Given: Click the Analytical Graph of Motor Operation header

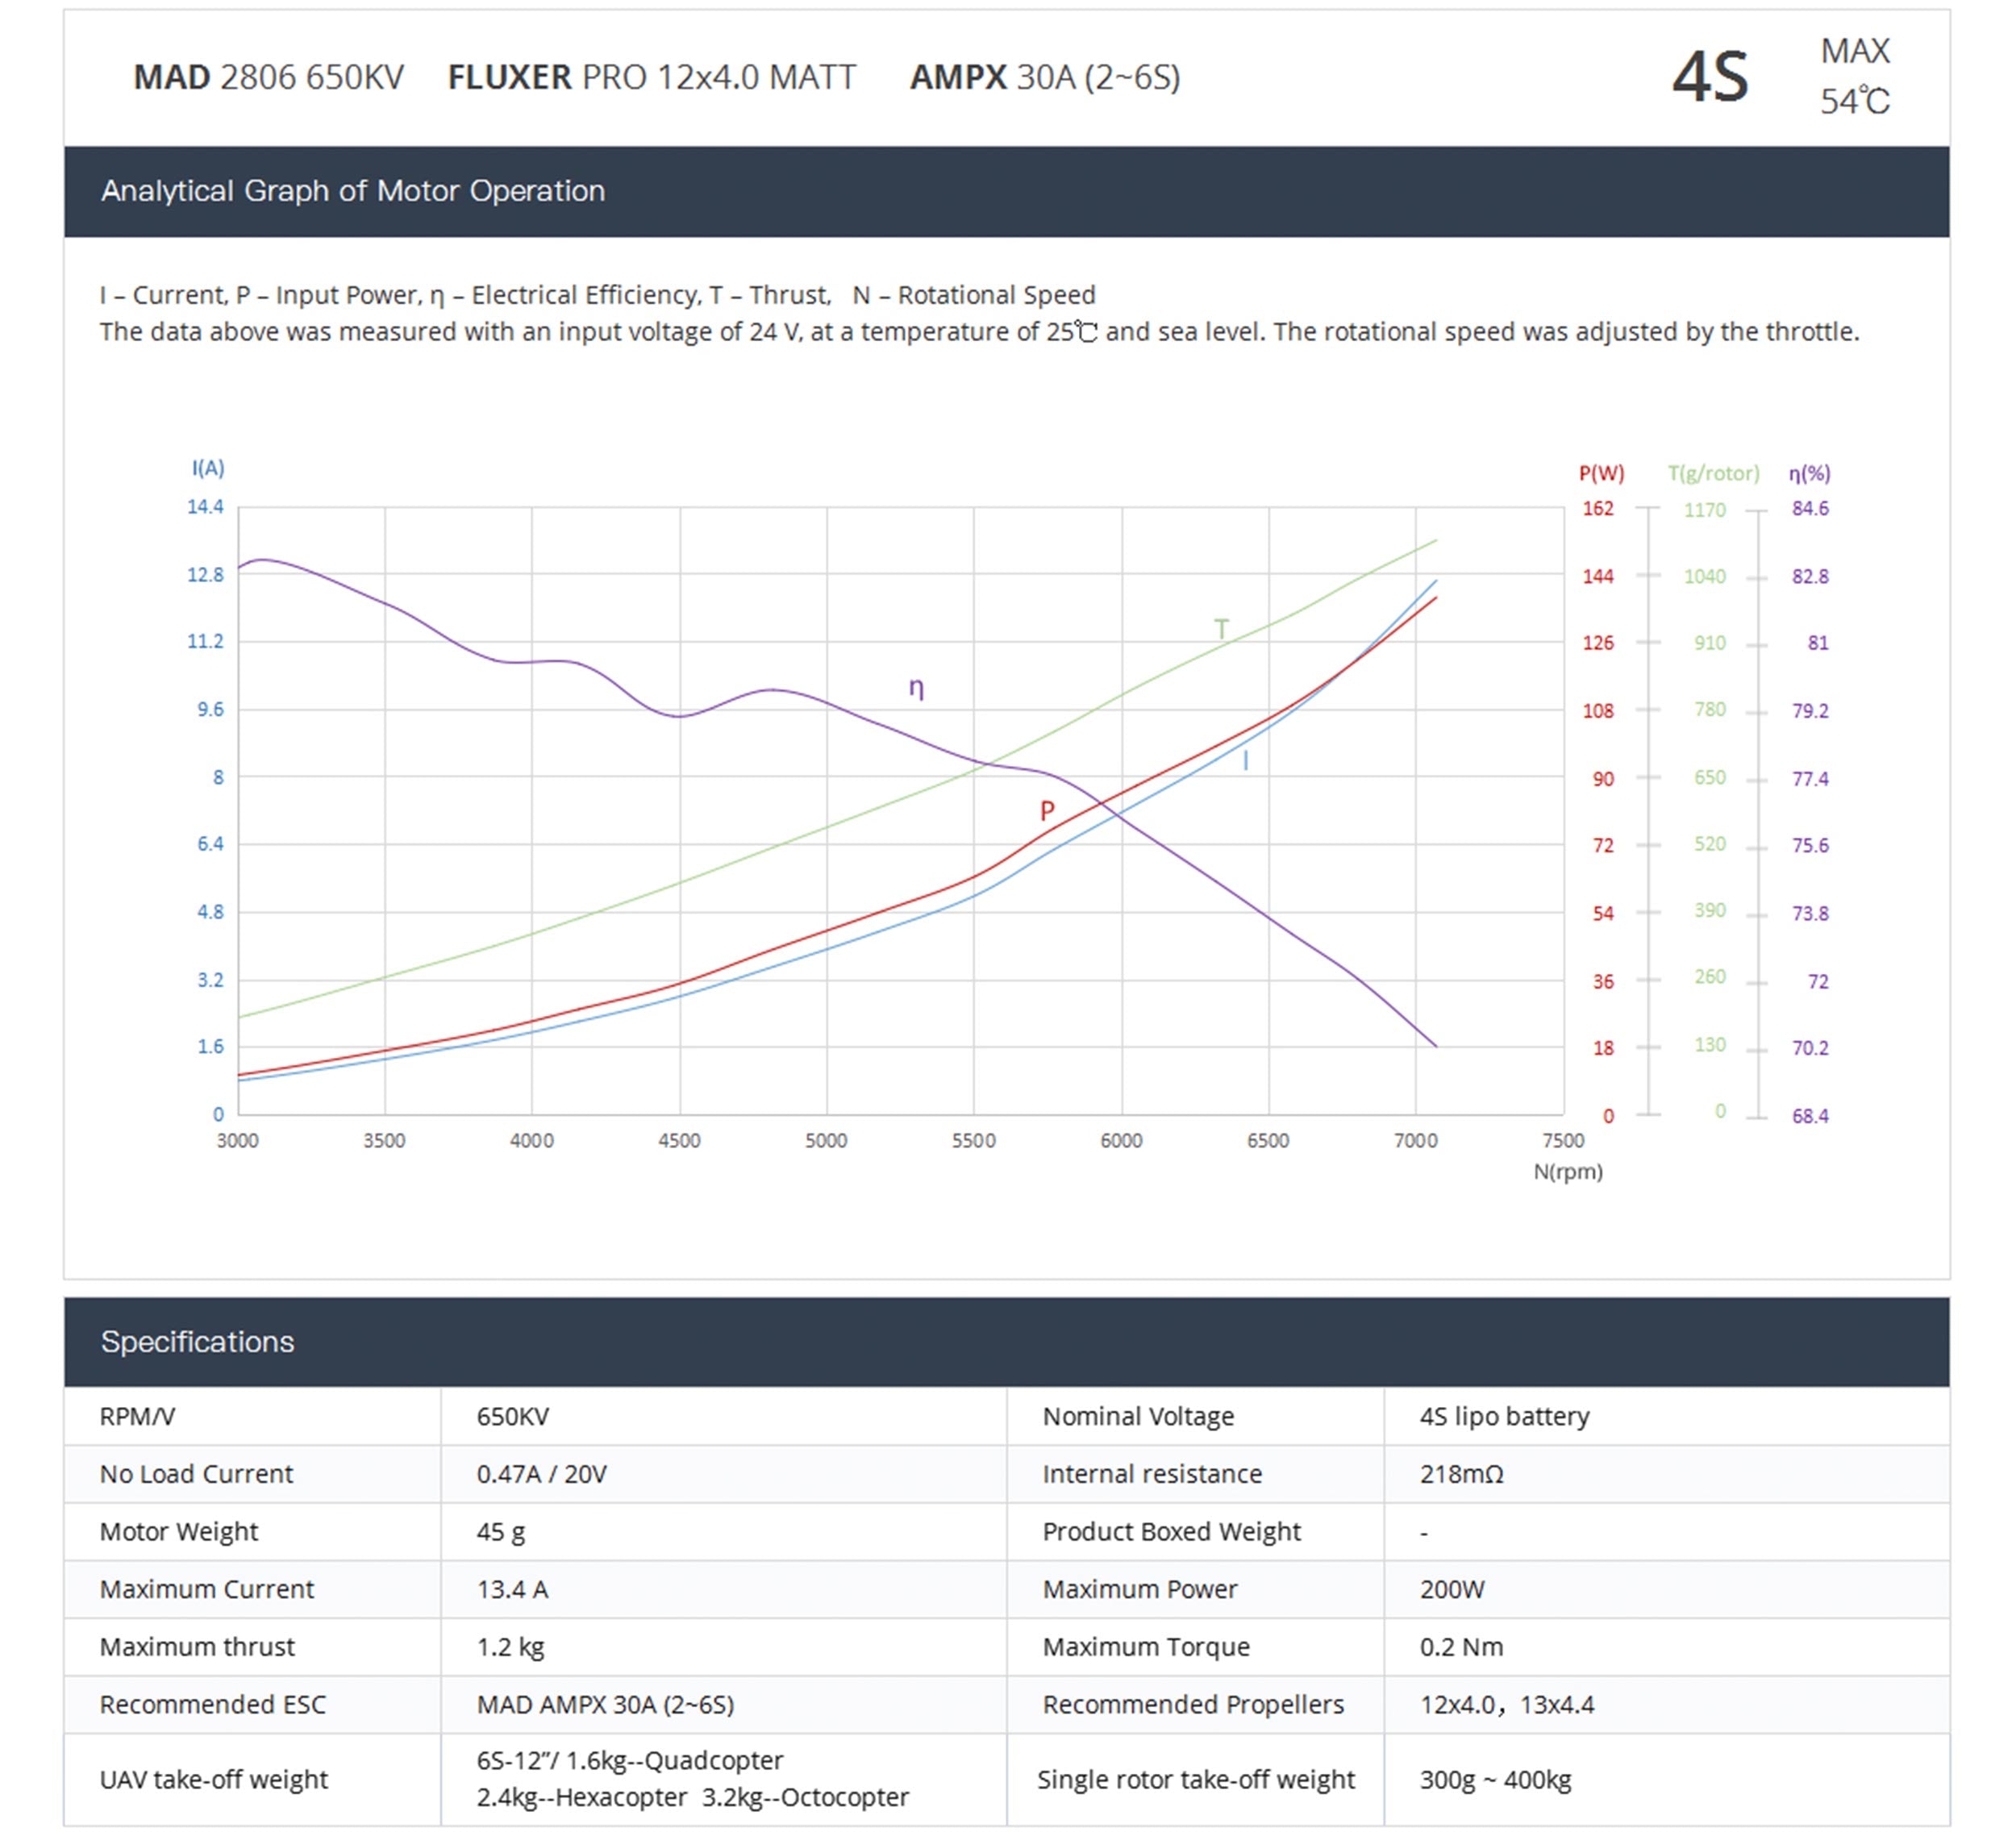Looking at the screenshot, I should pos(352,191).
